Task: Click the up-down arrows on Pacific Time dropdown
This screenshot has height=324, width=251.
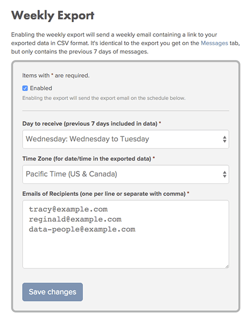Action: click(224, 174)
